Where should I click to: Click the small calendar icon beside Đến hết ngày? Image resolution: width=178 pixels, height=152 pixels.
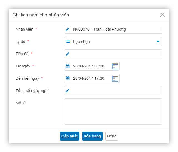[68, 78]
